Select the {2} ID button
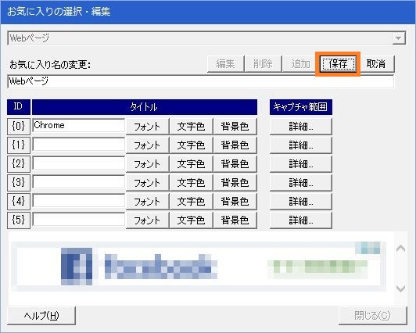Screen dimensions: 416x333 click(x=19, y=164)
